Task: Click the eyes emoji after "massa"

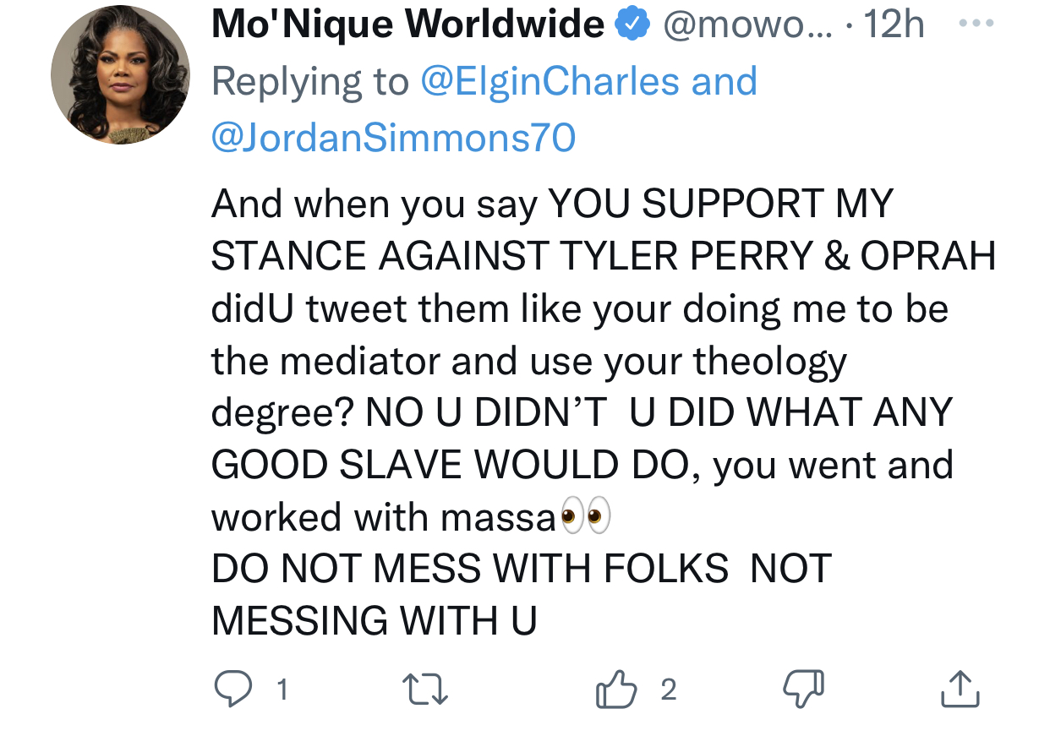Action: 586,516
